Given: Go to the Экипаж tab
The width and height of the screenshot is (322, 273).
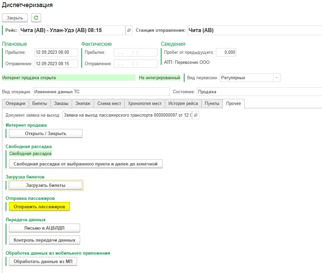Looking at the screenshot, I should 82,104.
